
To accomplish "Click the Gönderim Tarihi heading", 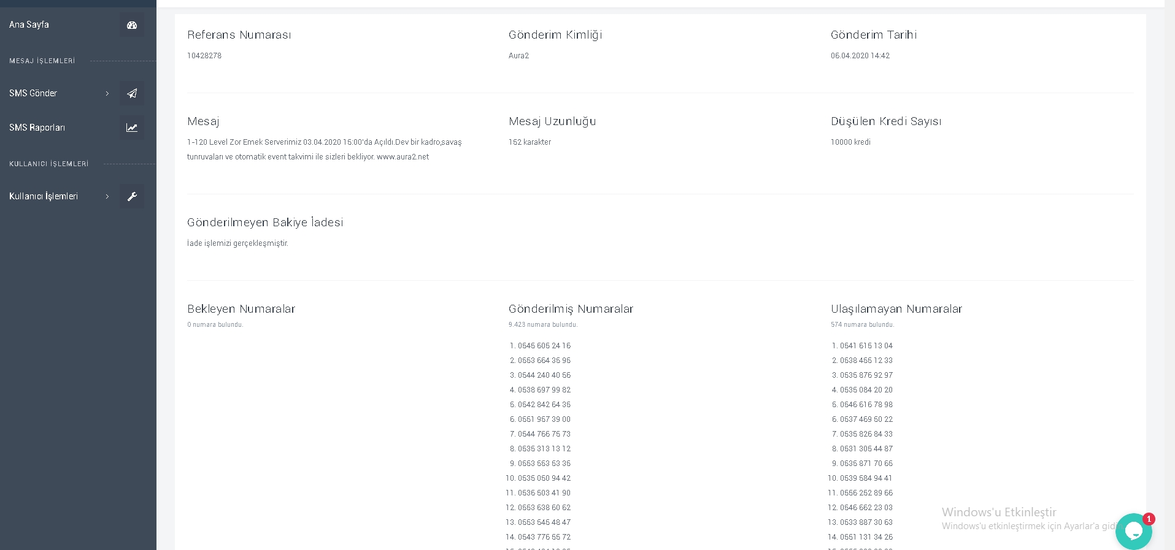I will [874, 35].
